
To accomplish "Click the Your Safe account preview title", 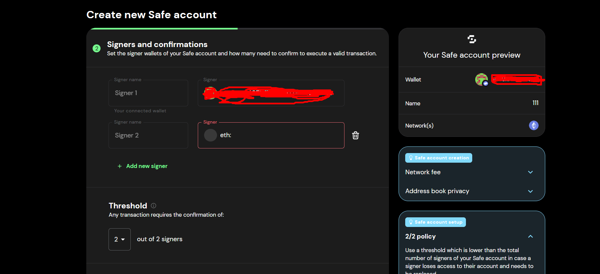I will coord(472,55).
